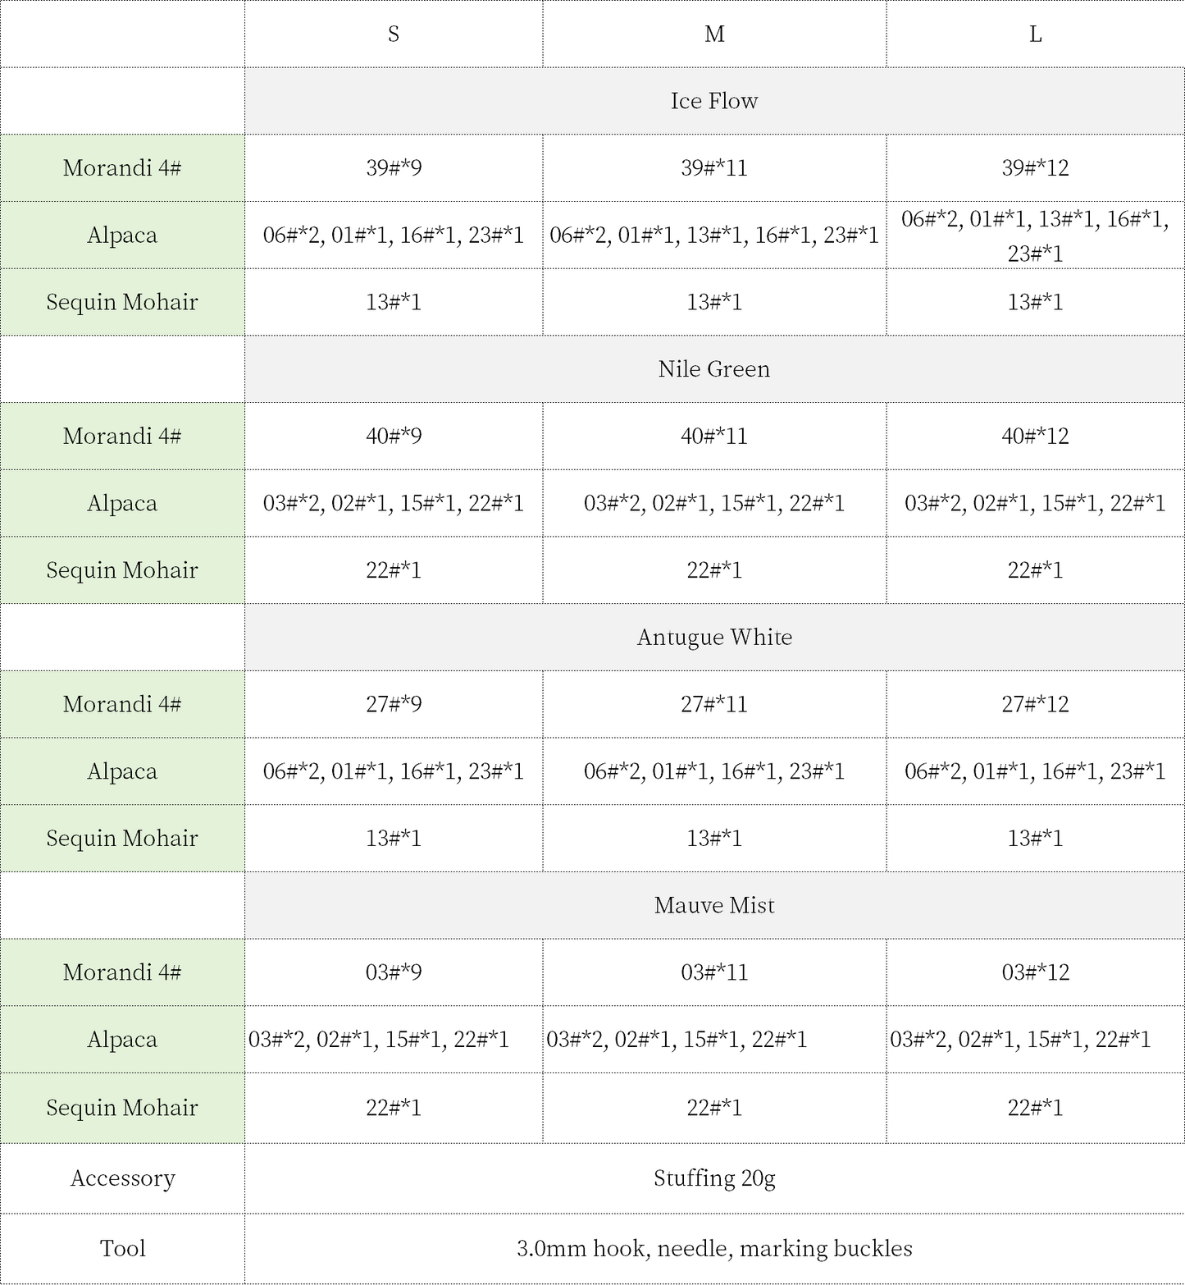Click the cell reading 39#*9
The width and height of the screenshot is (1185, 1285).
394,168
